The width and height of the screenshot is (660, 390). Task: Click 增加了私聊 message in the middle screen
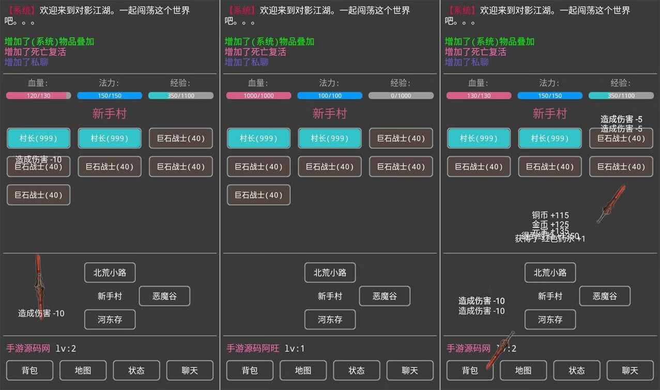tap(247, 62)
